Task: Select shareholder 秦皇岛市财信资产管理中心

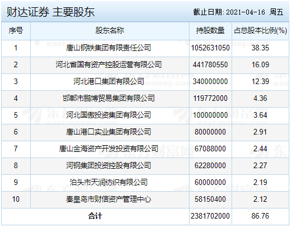Action: pos(108,199)
